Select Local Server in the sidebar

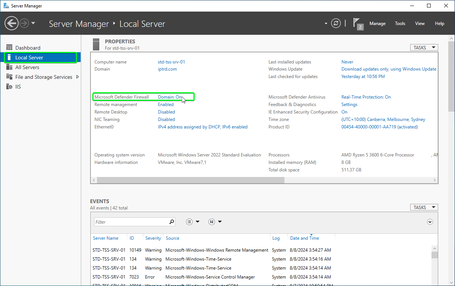click(x=40, y=57)
